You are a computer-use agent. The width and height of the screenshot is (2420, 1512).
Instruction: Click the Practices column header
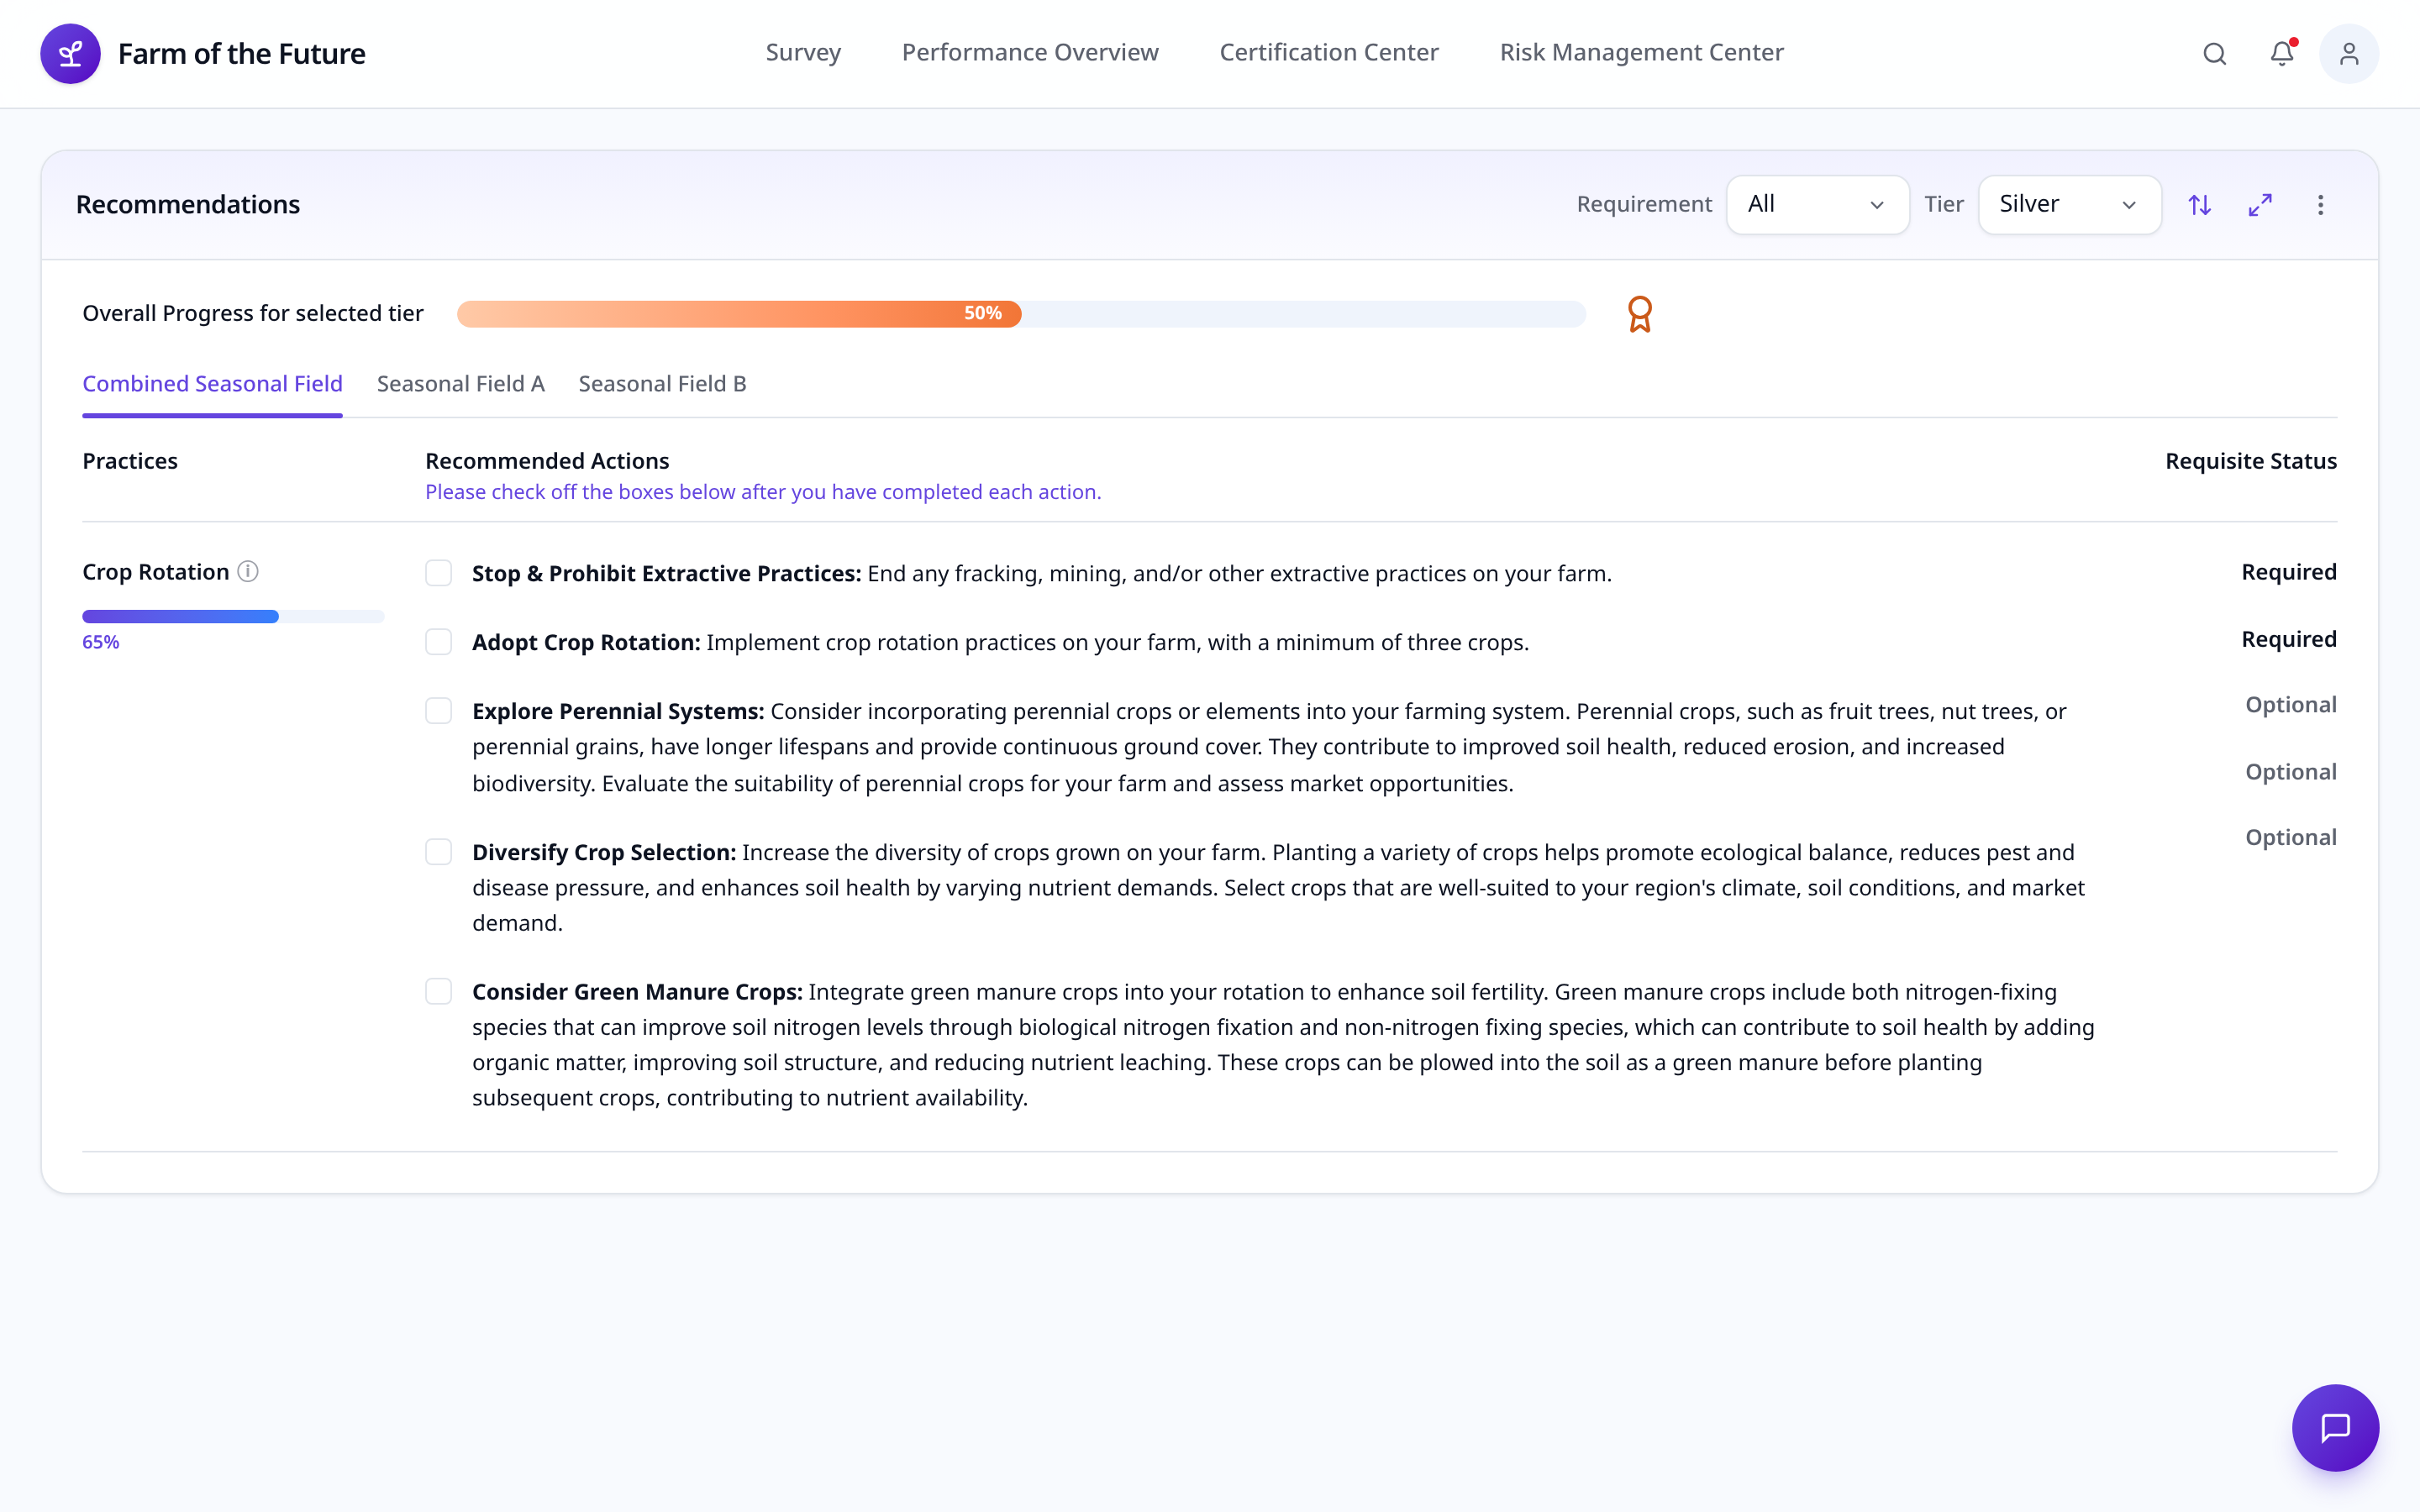click(x=130, y=461)
